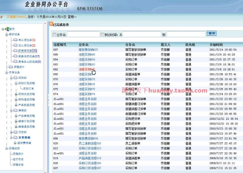Image resolution: width=243 pixels, height=173 pixels.
Task: Collapse the 日常业务 tree node
Action: (x=7, y=72)
